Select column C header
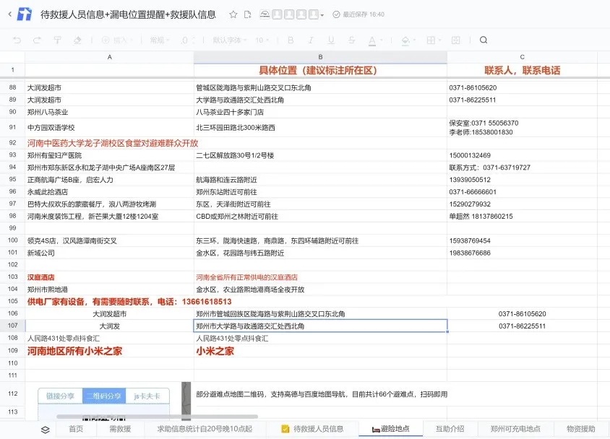 pos(522,57)
